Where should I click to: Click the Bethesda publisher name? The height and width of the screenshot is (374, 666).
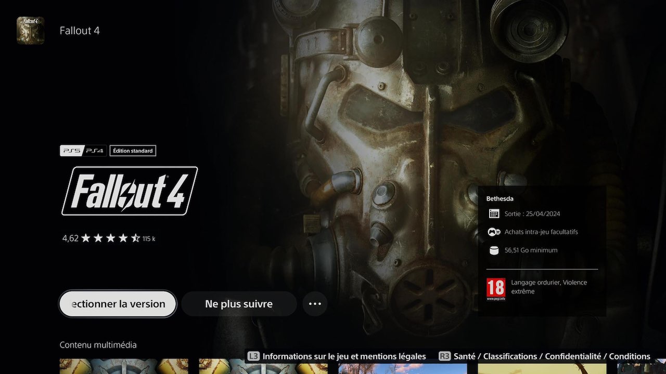(x=500, y=198)
